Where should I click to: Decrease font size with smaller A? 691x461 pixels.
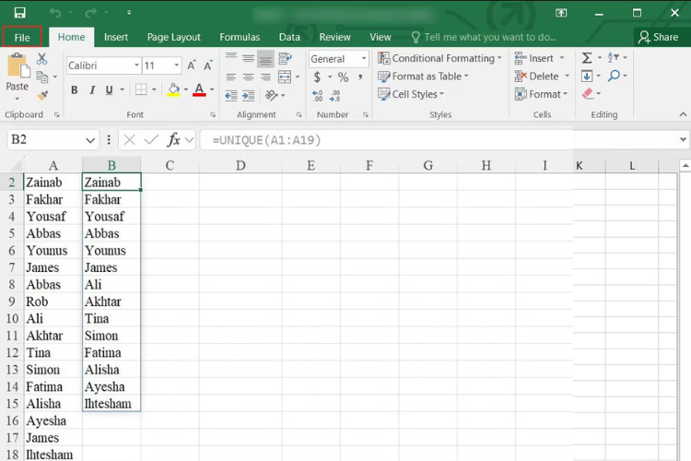pos(208,65)
